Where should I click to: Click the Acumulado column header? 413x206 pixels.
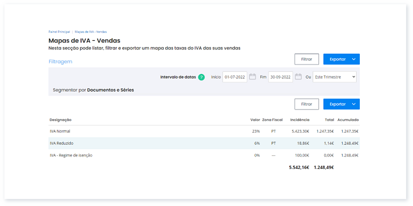point(348,120)
